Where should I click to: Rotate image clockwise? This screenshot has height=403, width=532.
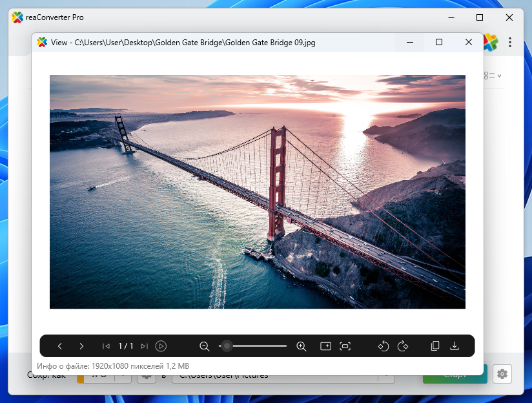click(404, 346)
